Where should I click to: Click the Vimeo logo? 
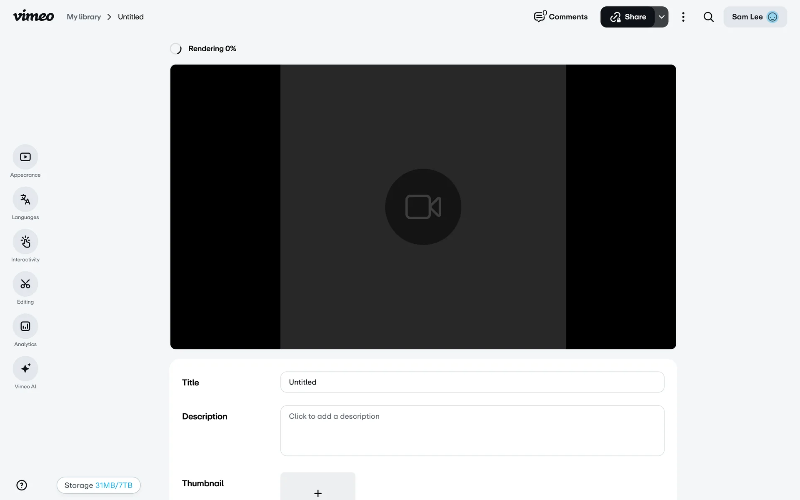pos(33,16)
